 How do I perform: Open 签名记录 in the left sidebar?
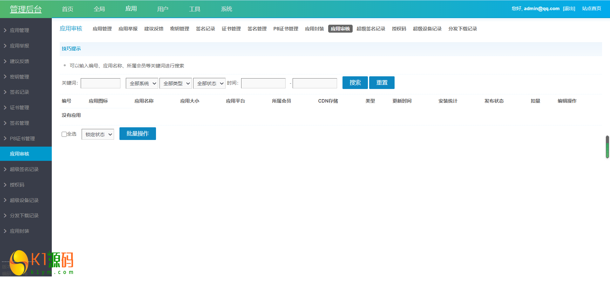click(19, 92)
